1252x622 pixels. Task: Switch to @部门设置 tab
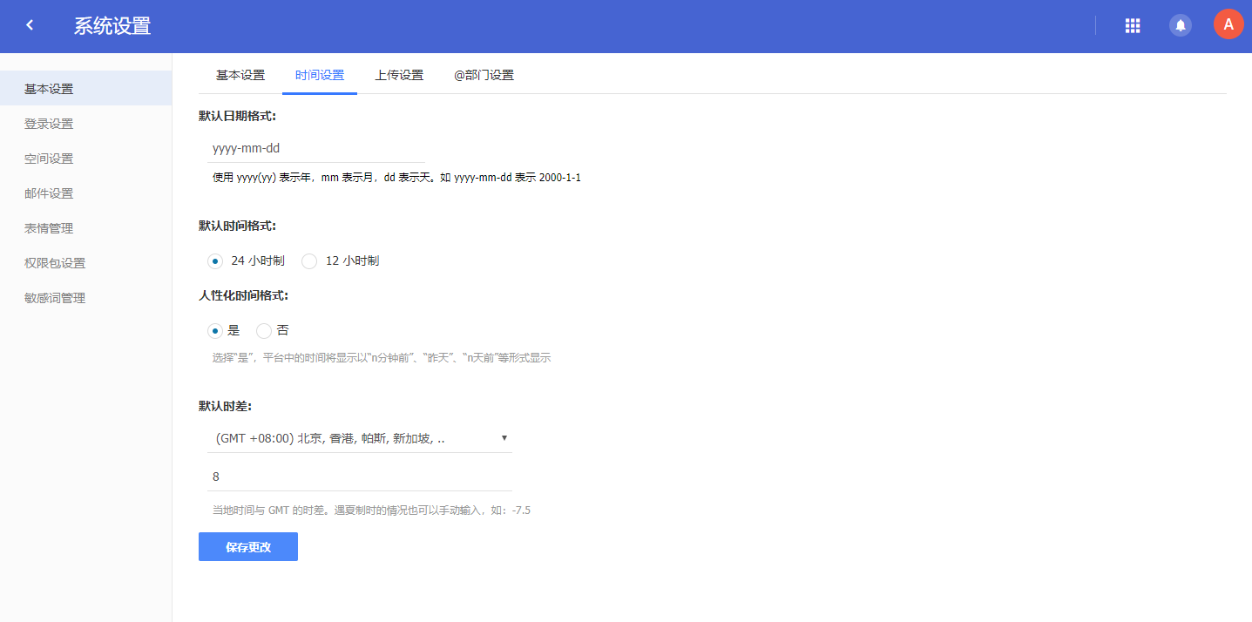(484, 75)
